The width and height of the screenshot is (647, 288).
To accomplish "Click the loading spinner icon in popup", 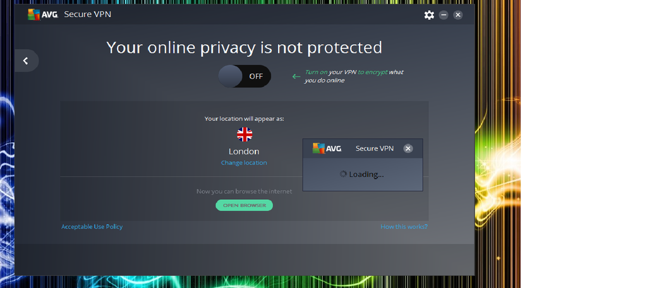I will 343,174.
